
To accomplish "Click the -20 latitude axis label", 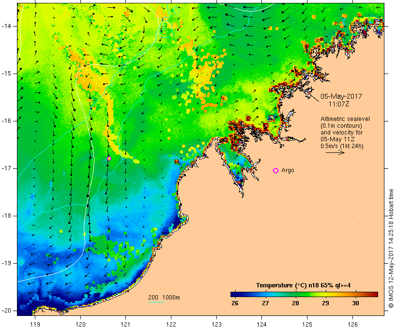I will coord(6,311).
